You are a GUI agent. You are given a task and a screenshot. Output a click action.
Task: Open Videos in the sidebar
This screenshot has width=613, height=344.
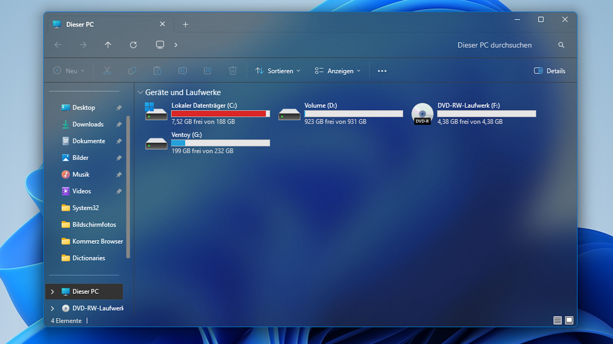(x=81, y=191)
